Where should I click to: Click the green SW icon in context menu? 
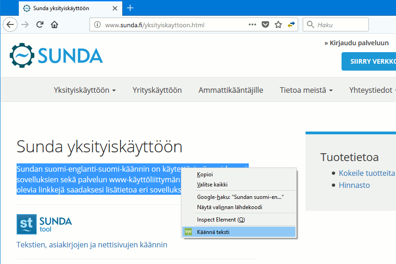pyautogui.click(x=188, y=232)
